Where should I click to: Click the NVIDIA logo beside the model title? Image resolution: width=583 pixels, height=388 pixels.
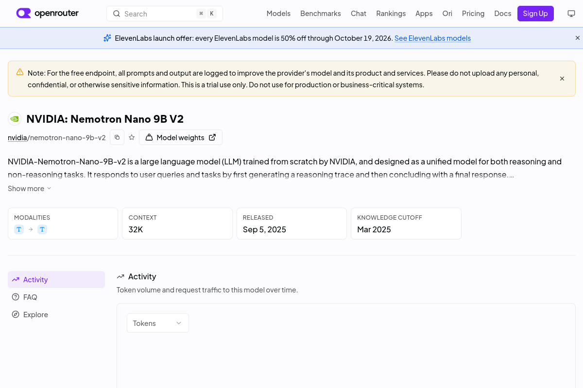point(15,119)
